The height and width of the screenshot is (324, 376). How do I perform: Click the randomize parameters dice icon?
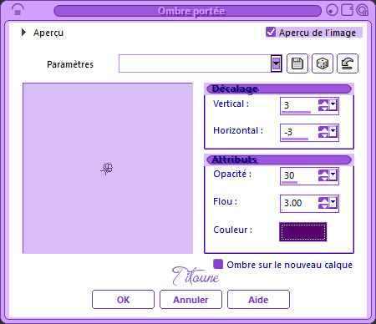pyautogui.click(x=323, y=63)
